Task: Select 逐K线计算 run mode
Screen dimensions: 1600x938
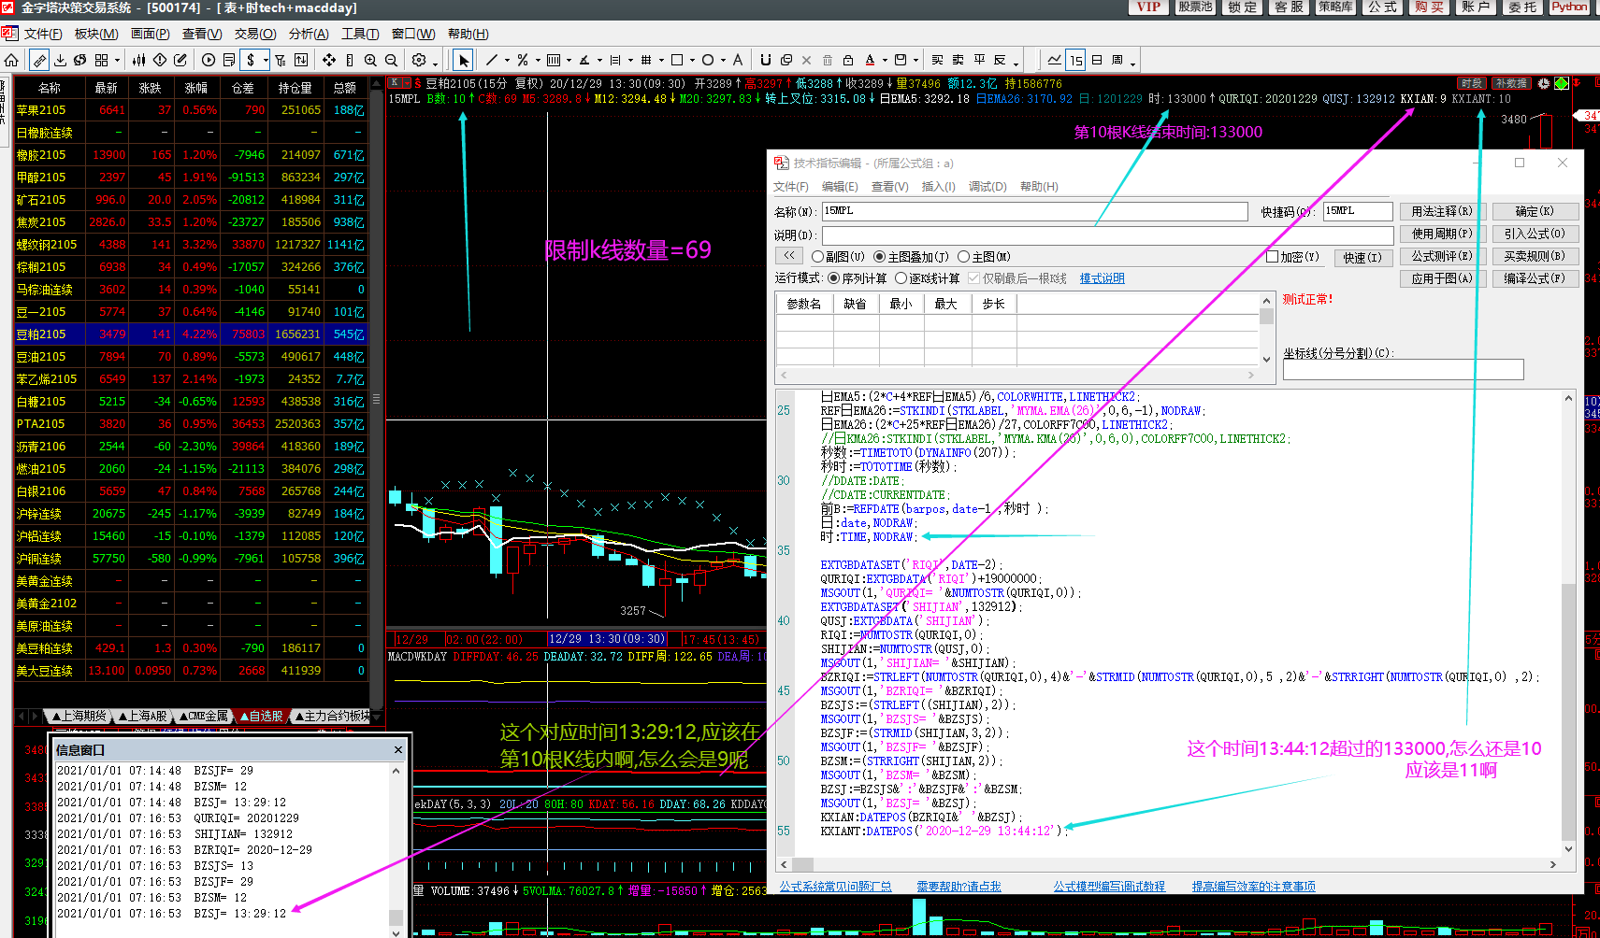Action: tap(901, 278)
